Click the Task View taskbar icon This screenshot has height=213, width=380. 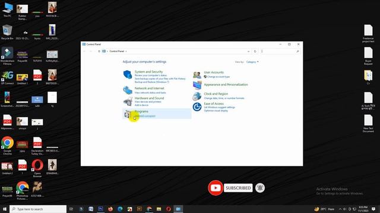pos(71,209)
